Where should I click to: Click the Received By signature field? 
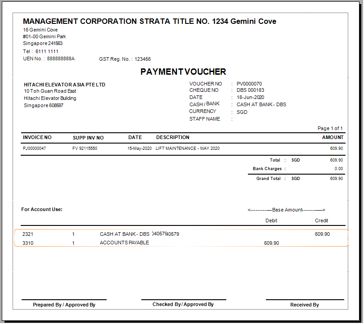[x=305, y=305]
